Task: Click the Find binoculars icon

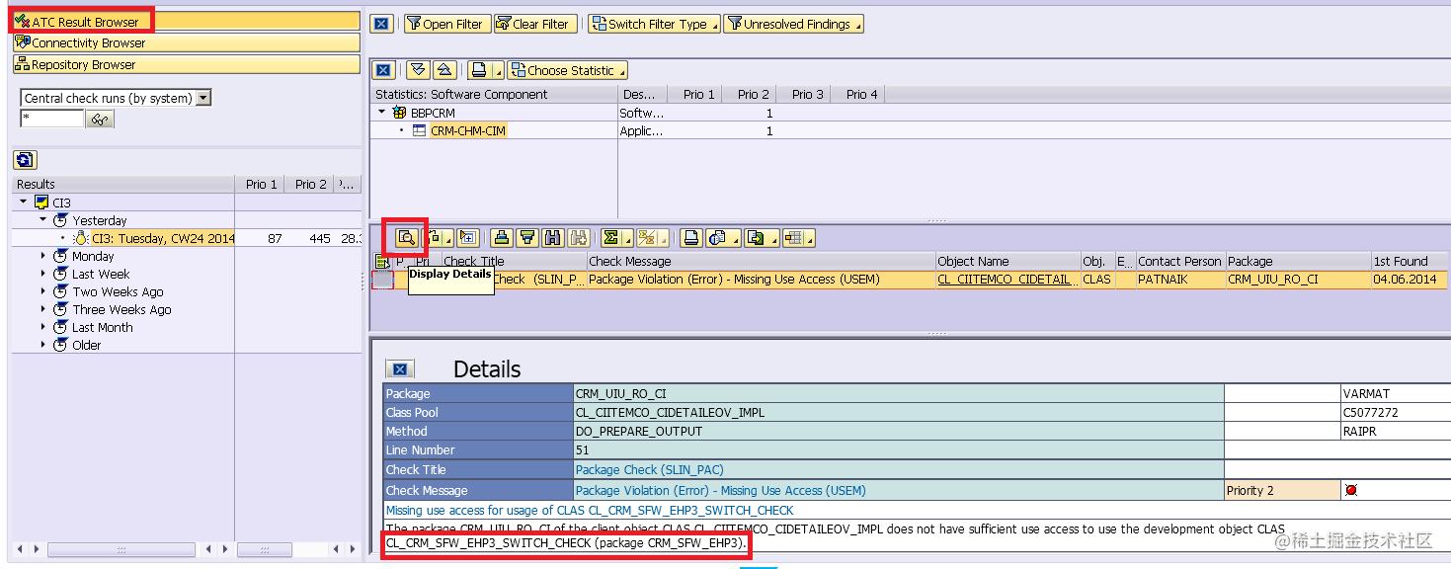Action: pos(554,237)
